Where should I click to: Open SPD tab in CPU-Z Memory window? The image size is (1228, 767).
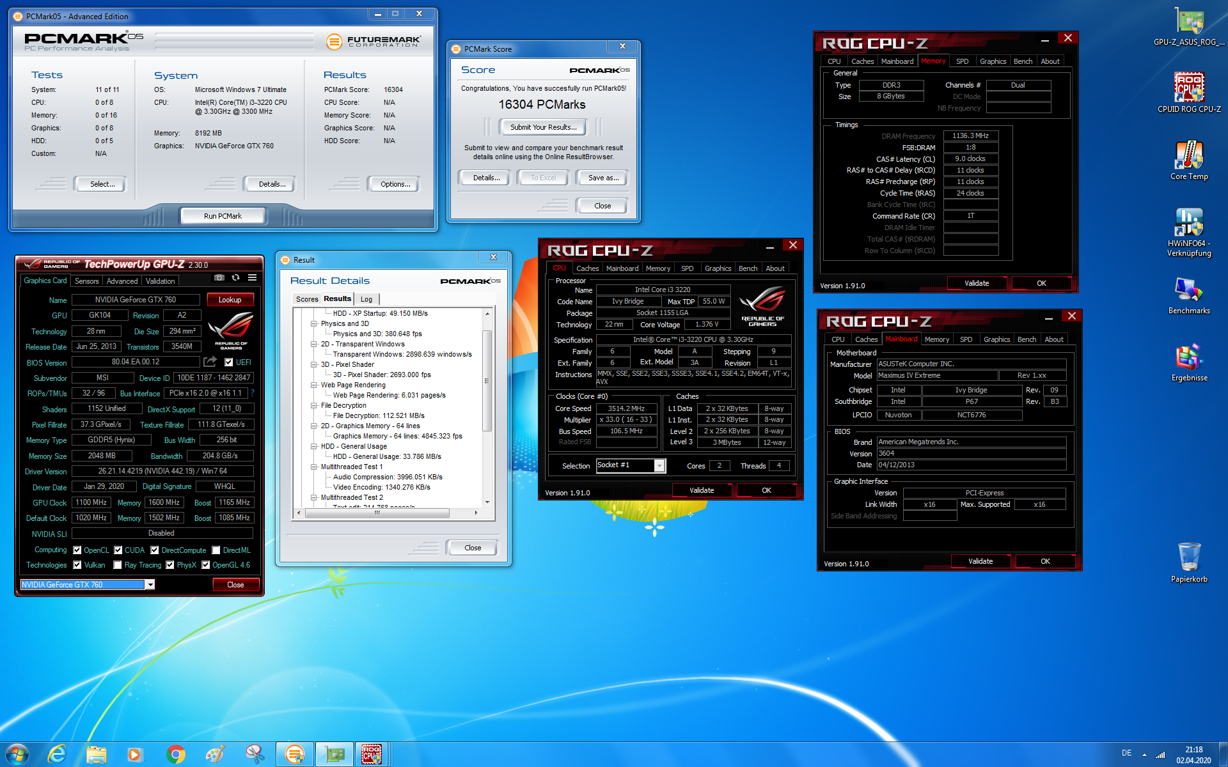pos(962,61)
